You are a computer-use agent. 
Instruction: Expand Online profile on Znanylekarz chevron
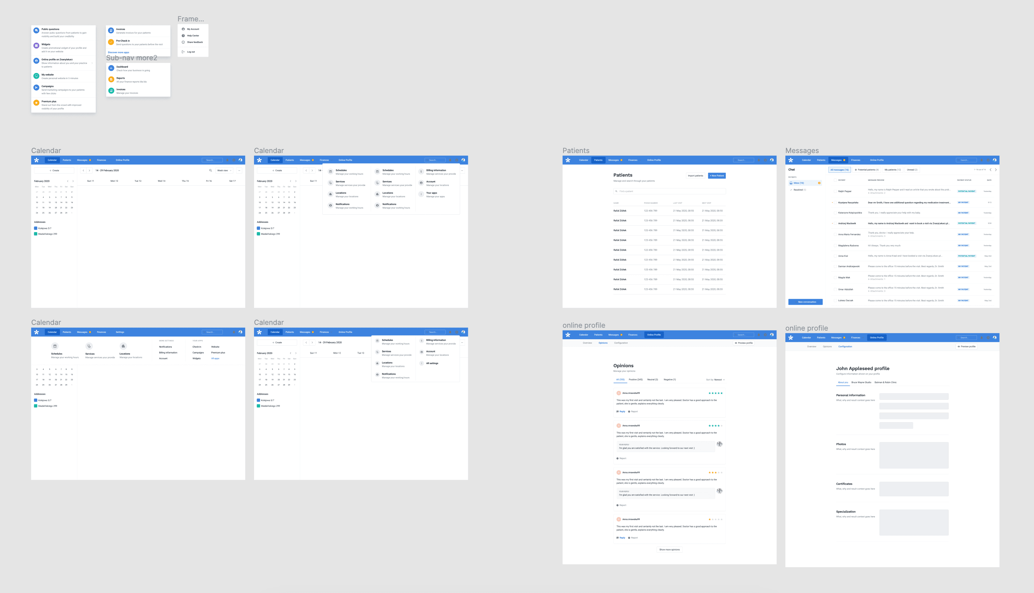pos(92,63)
